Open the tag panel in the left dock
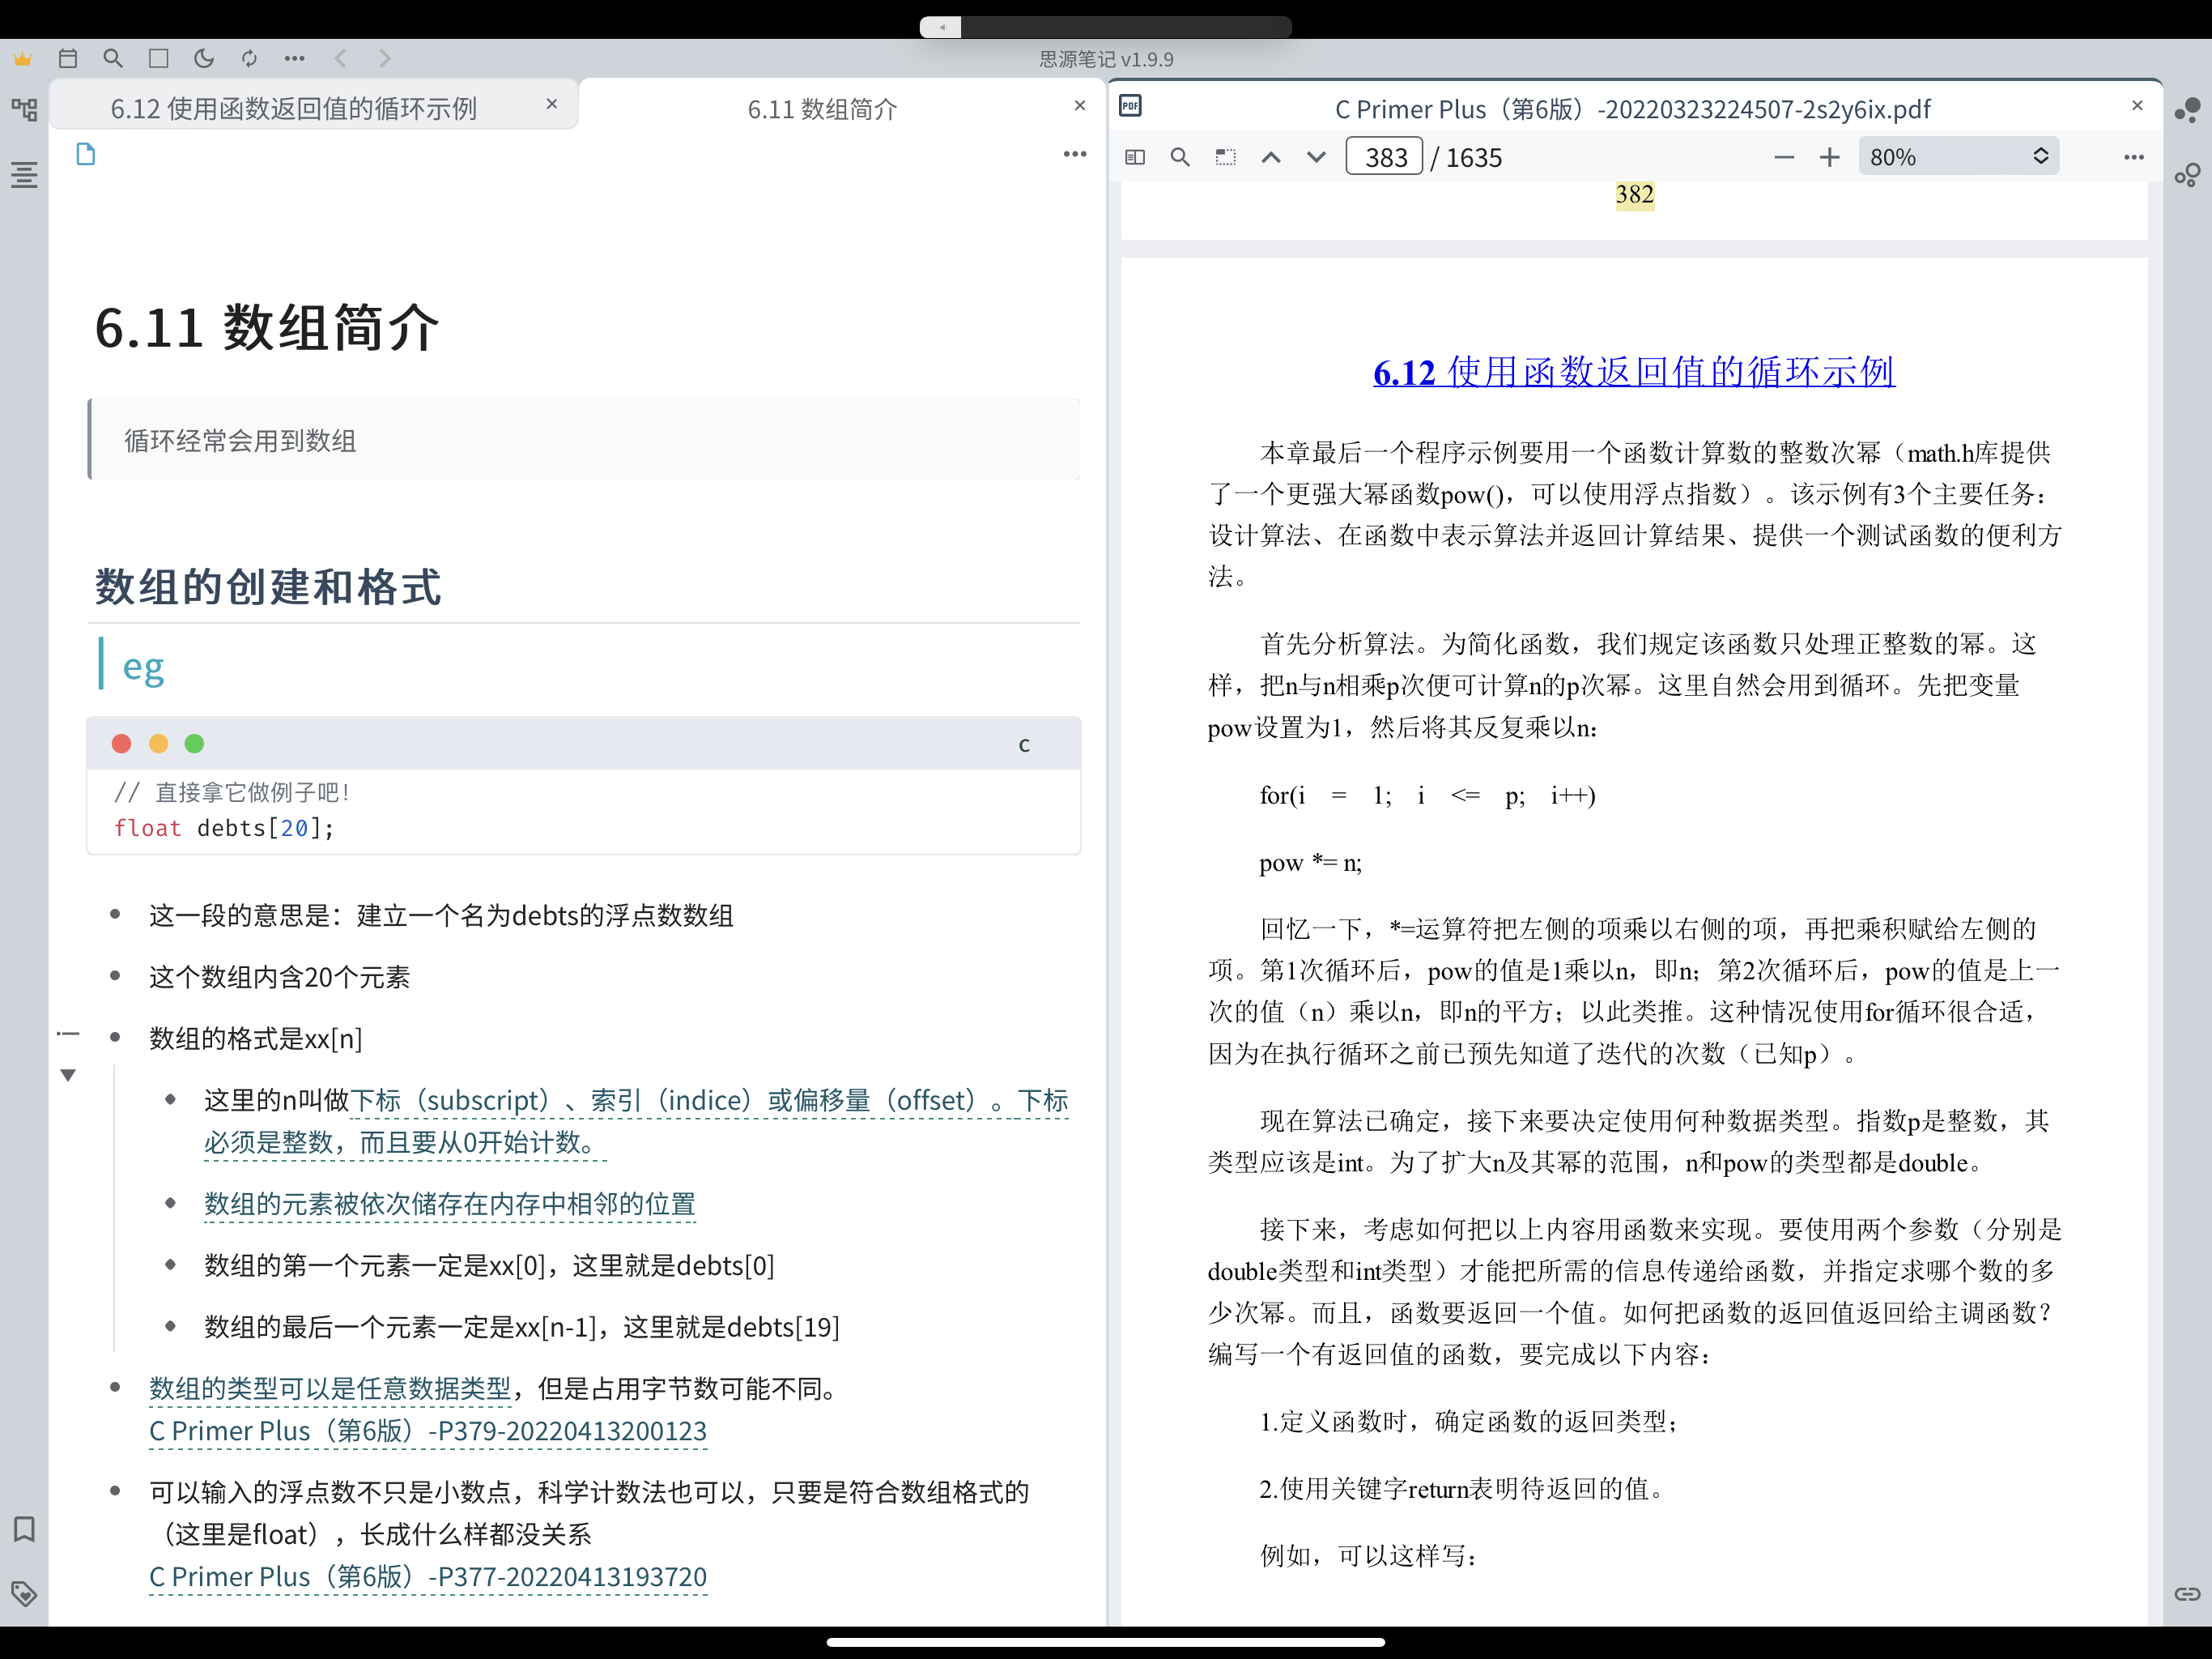 tap(23, 1594)
